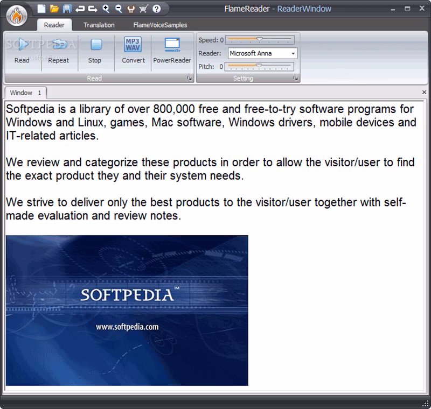Open the shopping cart purchase icon
431x409 pixels.
click(143, 9)
